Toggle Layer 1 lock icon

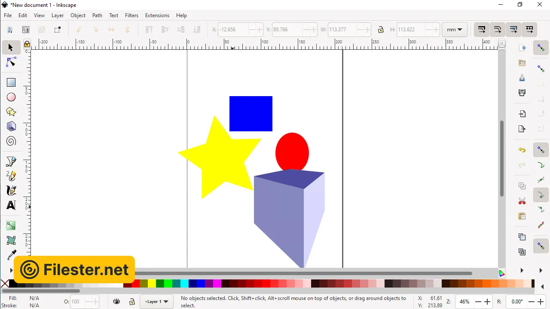(x=132, y=302)
